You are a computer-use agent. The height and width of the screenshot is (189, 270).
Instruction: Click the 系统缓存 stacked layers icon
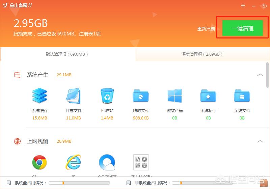pyautogui.click(x=39, y=96)
